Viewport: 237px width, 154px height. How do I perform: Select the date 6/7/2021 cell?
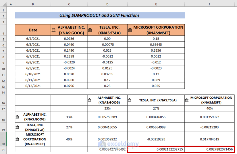tap(33, 57)
